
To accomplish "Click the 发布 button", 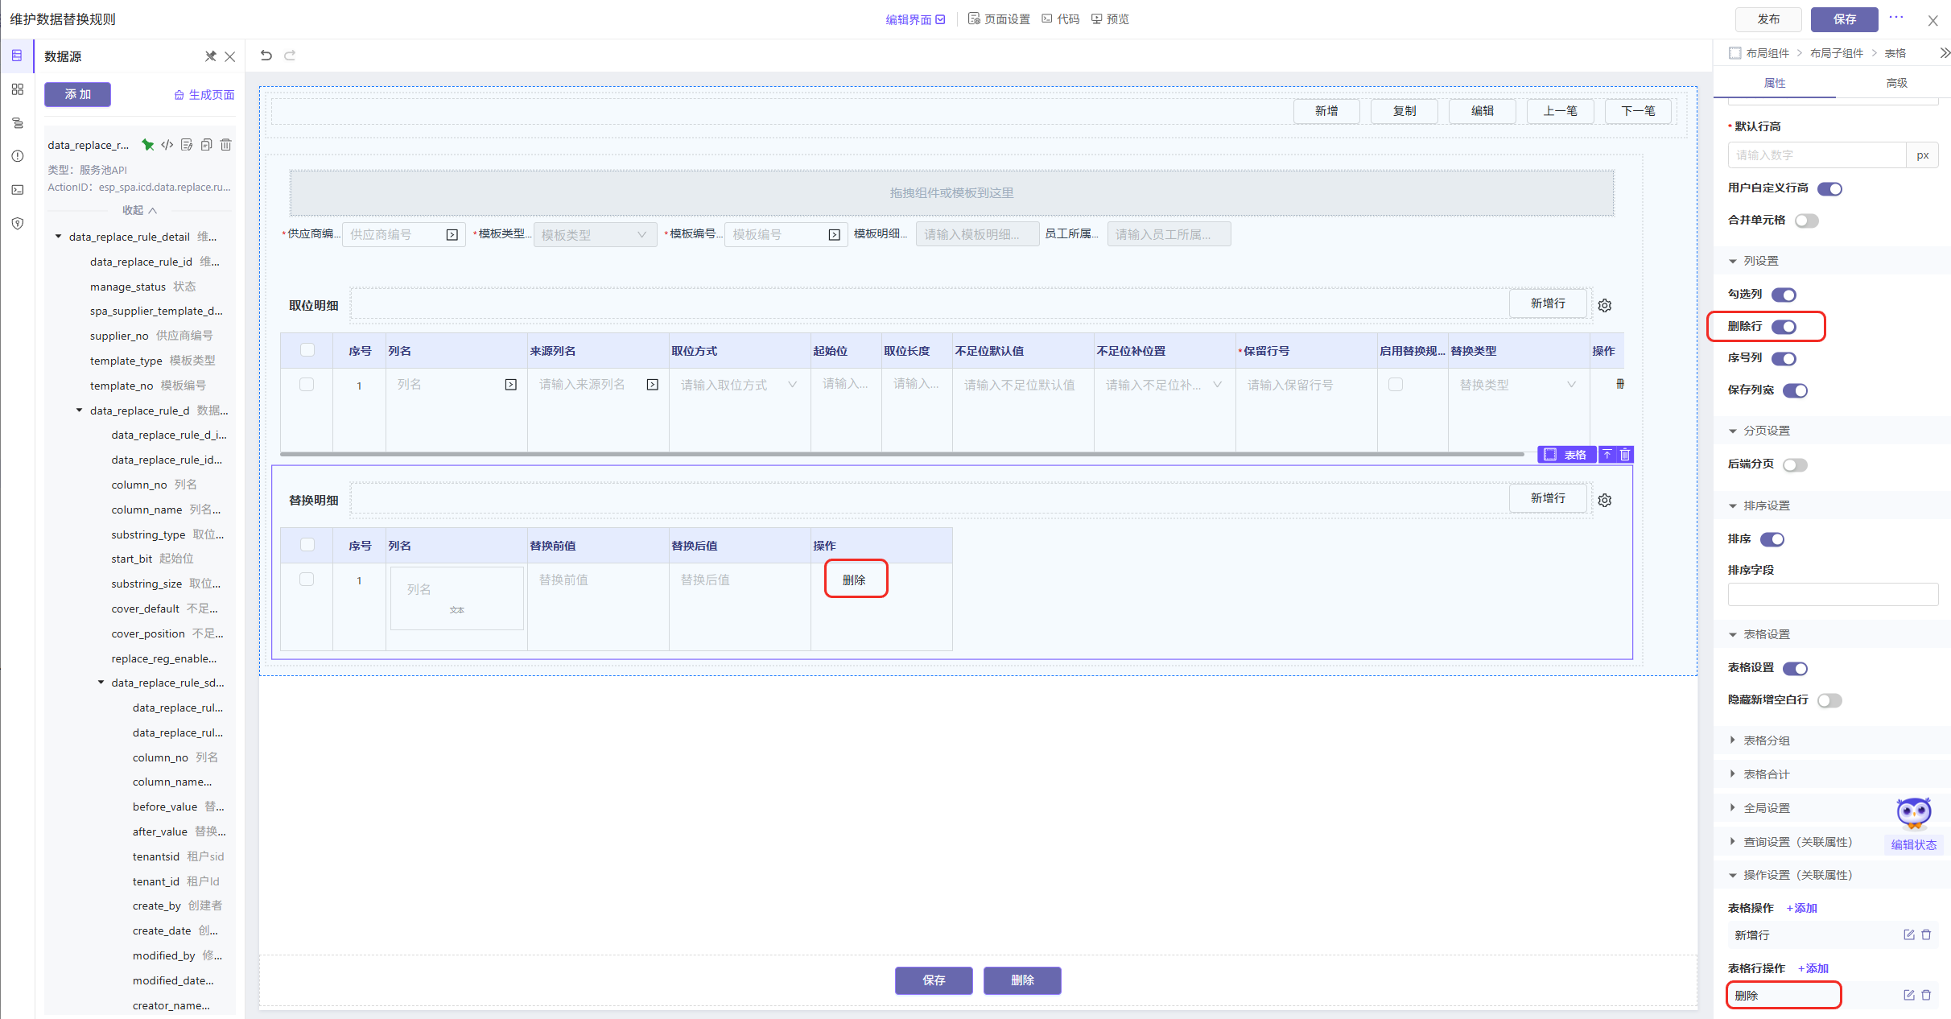I will click(x=1768, y=19).
